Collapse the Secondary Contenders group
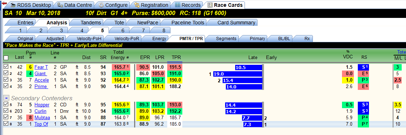Image resolution: width=406 pixels, height=135 pixels. [6, 98]
